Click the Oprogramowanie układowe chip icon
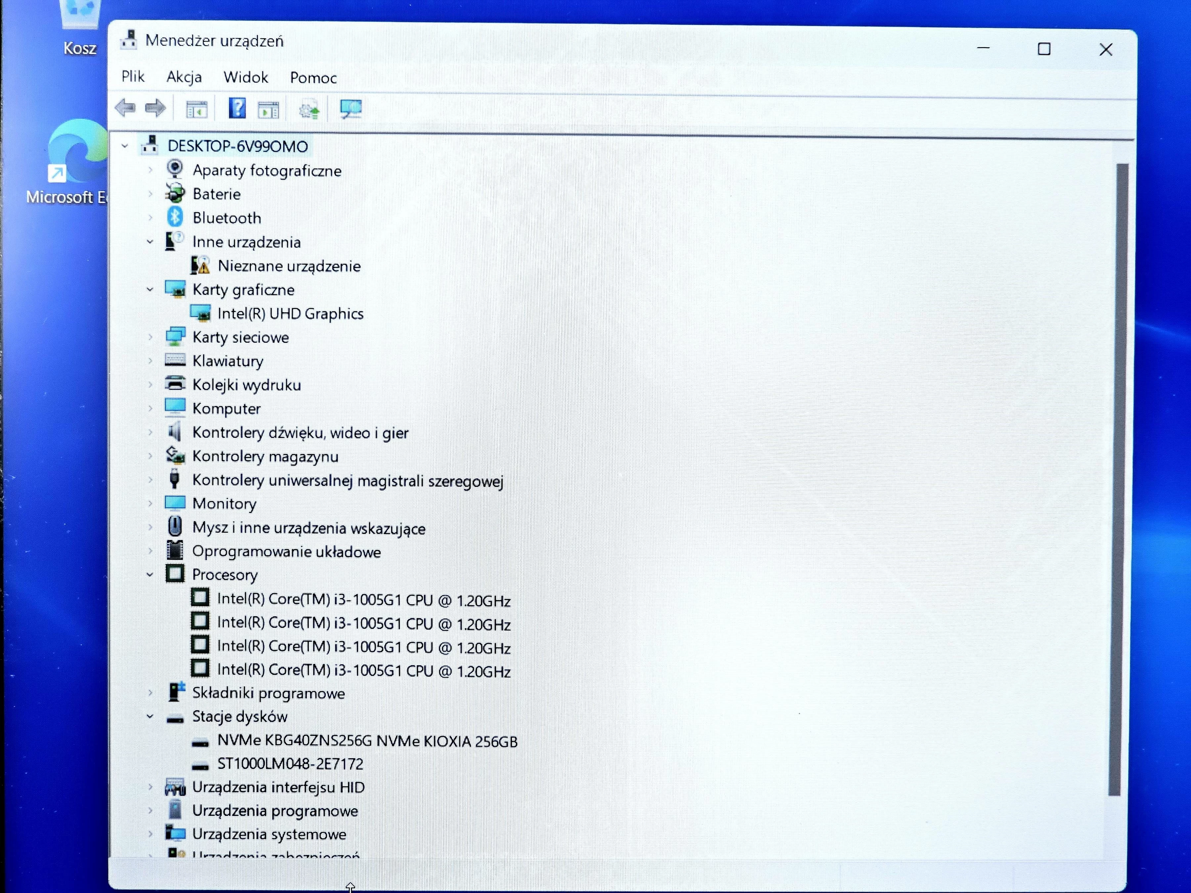 [174, 550]
